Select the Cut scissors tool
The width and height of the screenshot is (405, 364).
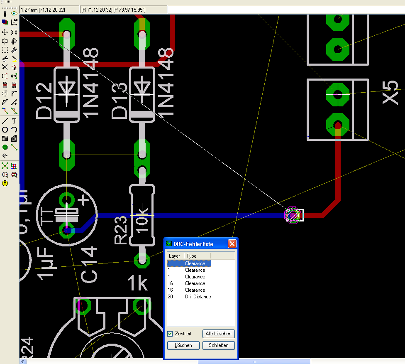pos(5,59)
